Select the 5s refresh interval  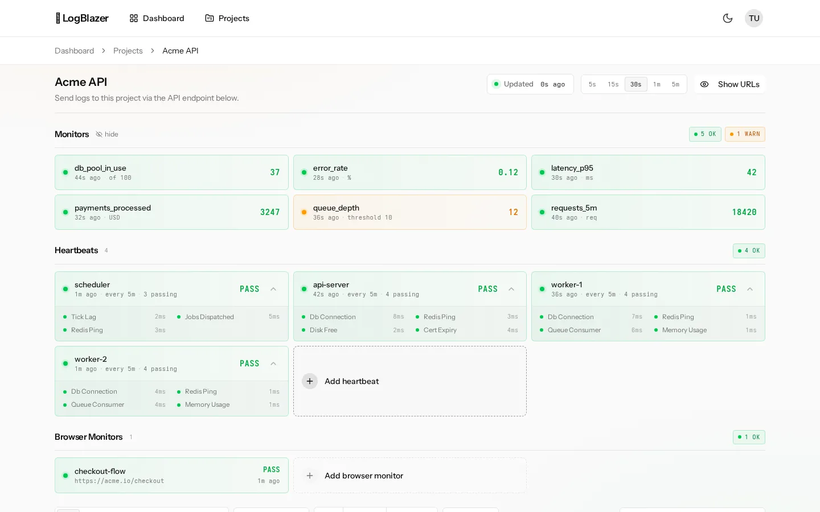point(592,84)
